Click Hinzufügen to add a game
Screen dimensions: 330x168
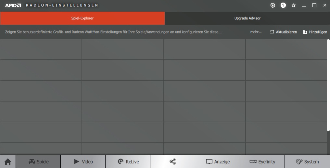315,32
